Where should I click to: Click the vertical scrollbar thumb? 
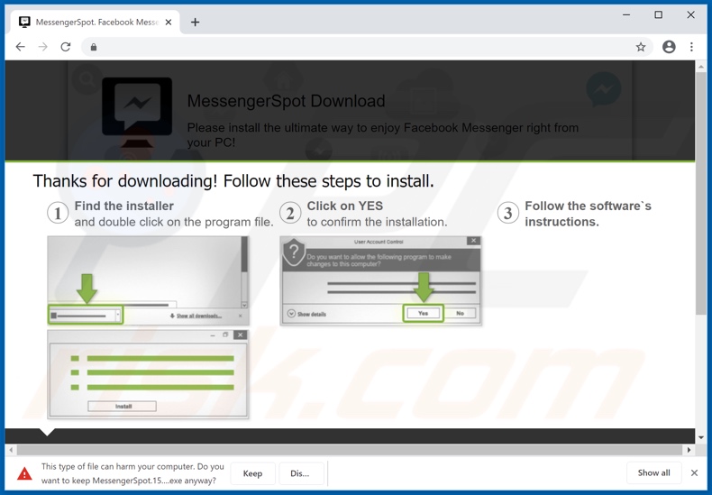(x=700, y=193)
